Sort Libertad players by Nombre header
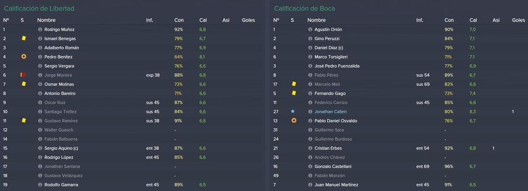Viewport: 528px width, 191px height. coord(46,20)
